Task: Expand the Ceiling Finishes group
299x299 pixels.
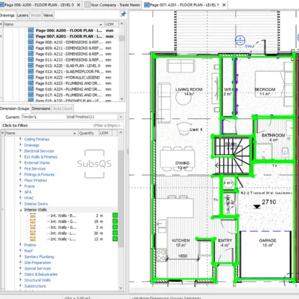Action: 21,139
